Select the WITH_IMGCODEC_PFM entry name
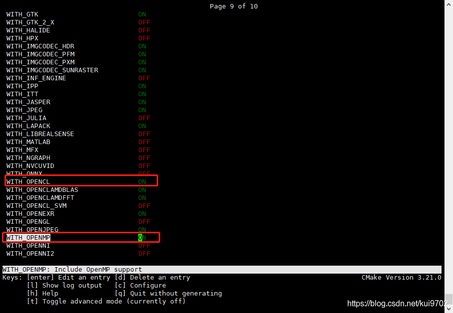 click(x=40, y=54)
